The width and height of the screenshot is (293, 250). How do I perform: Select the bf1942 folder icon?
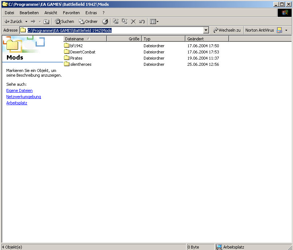tap(67, 45)
